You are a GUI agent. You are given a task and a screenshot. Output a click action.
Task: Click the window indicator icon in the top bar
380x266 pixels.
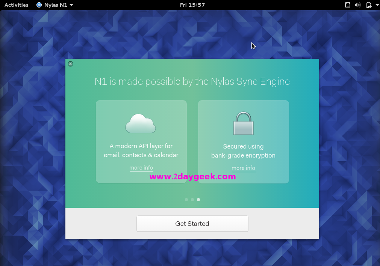[348, 5]
